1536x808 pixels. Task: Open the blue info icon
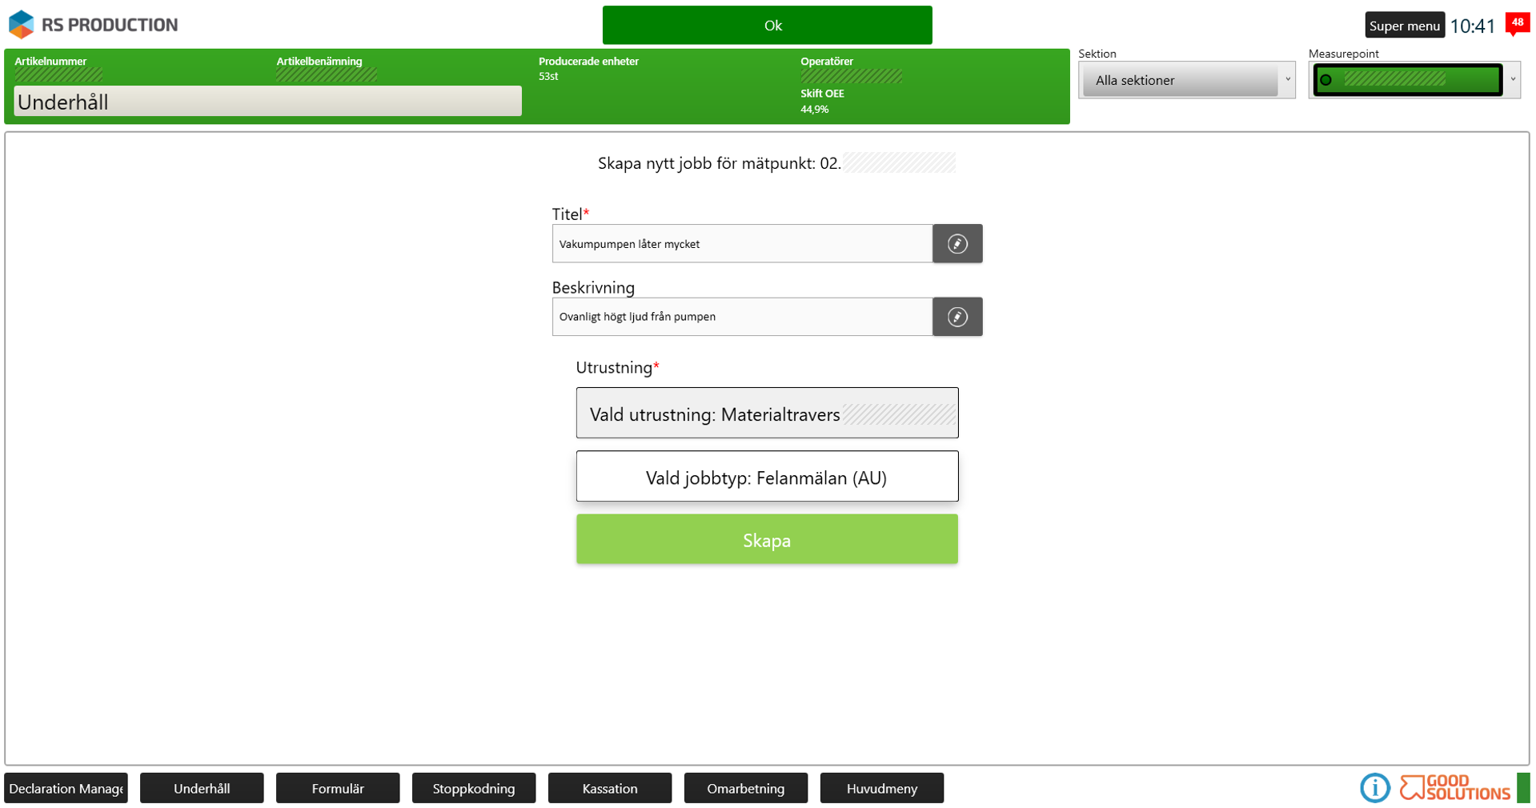1374,788
